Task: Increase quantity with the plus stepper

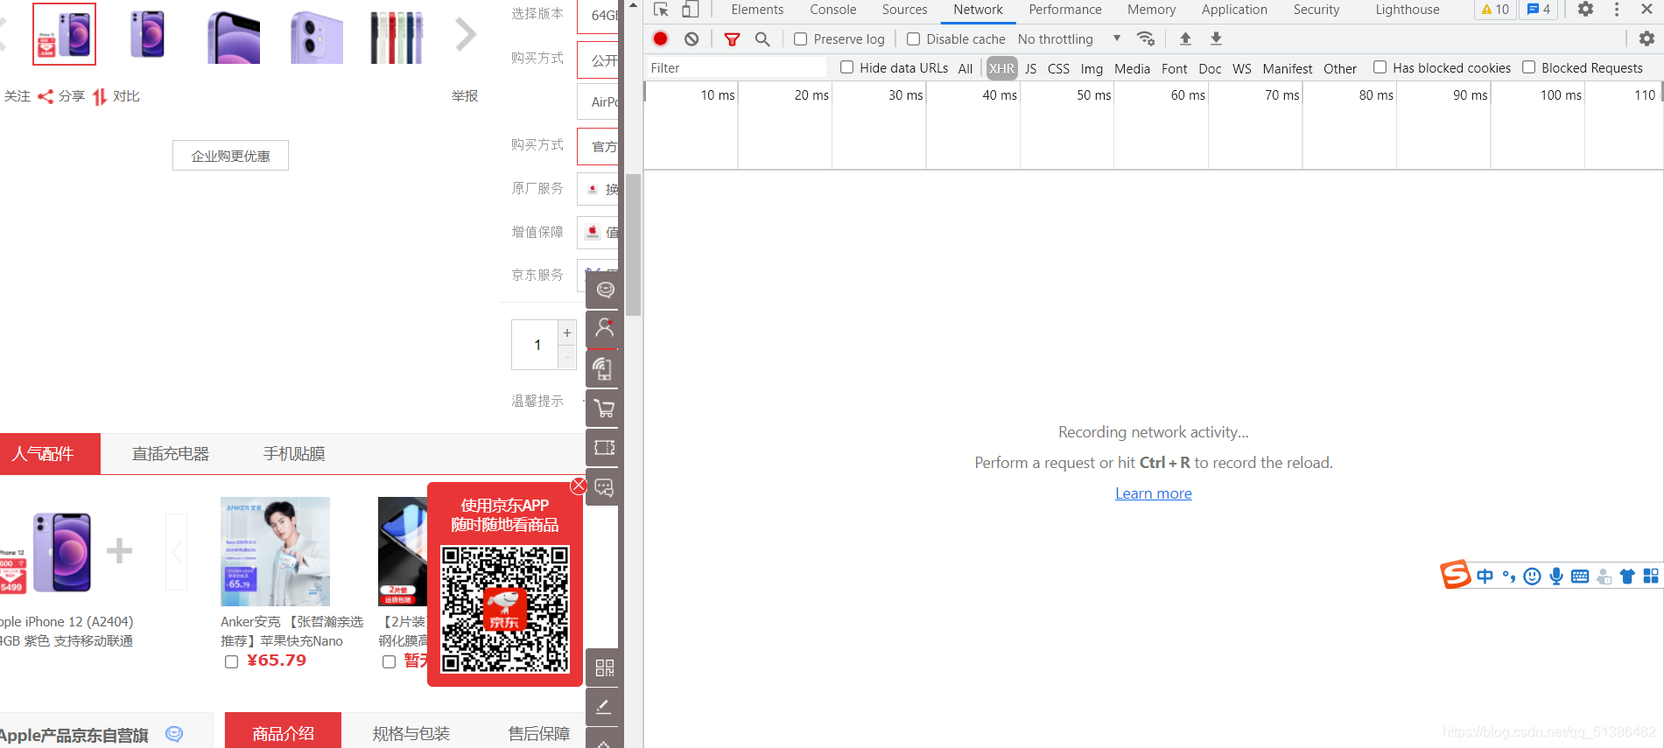Action: 566,332
